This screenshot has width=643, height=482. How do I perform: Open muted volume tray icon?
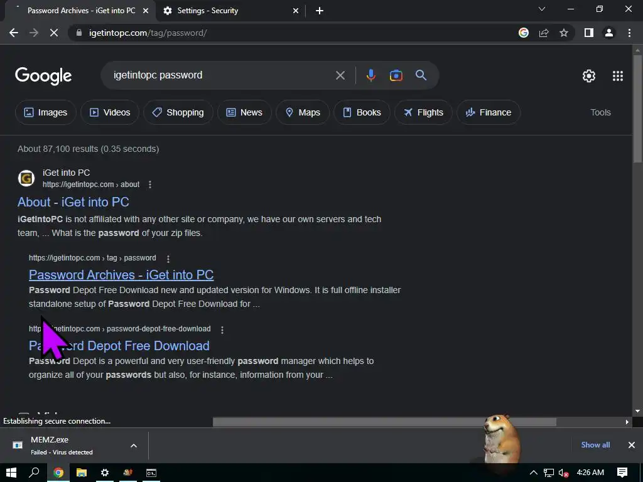click(x=563, y=473)
